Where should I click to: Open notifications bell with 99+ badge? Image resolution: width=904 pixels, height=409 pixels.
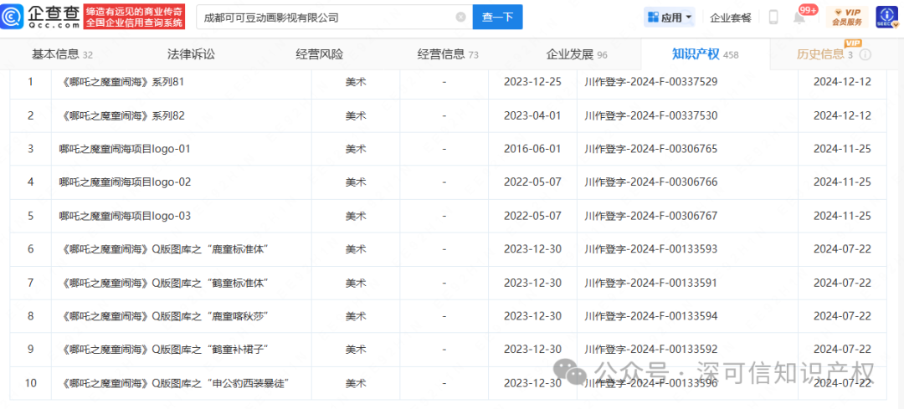coord(799,18)
